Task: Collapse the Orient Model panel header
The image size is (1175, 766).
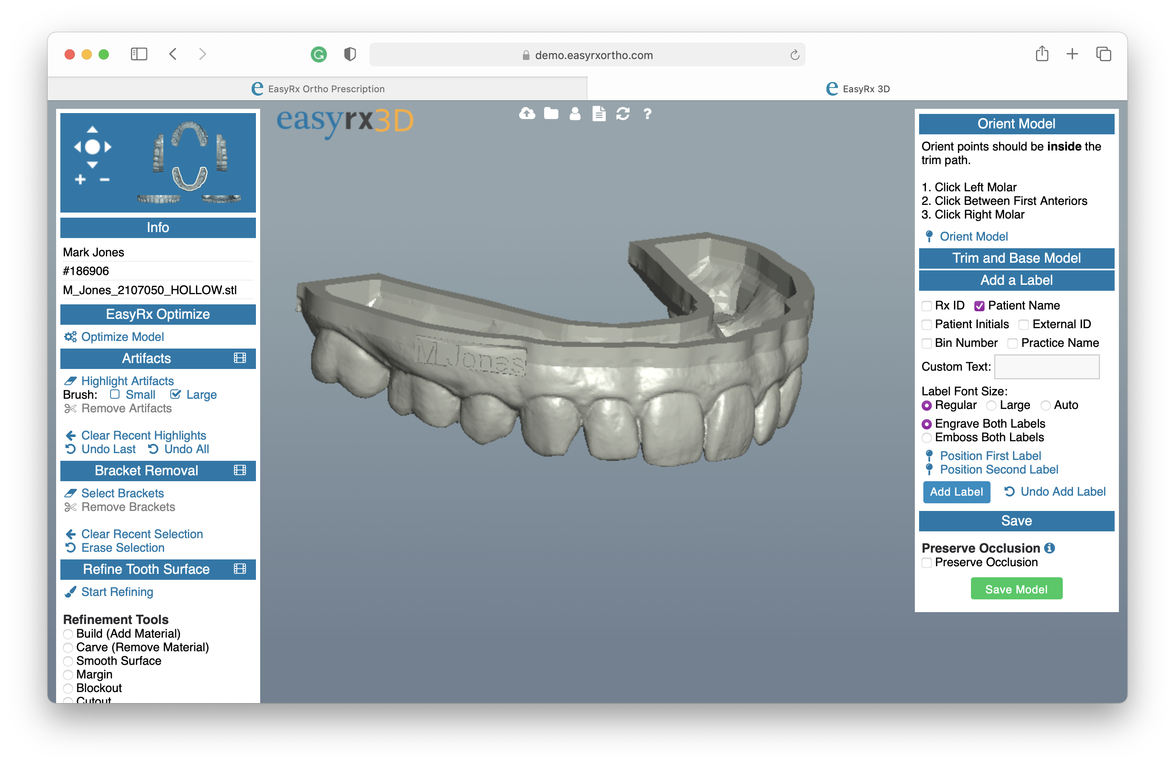Action: (x=1016, y=124)
